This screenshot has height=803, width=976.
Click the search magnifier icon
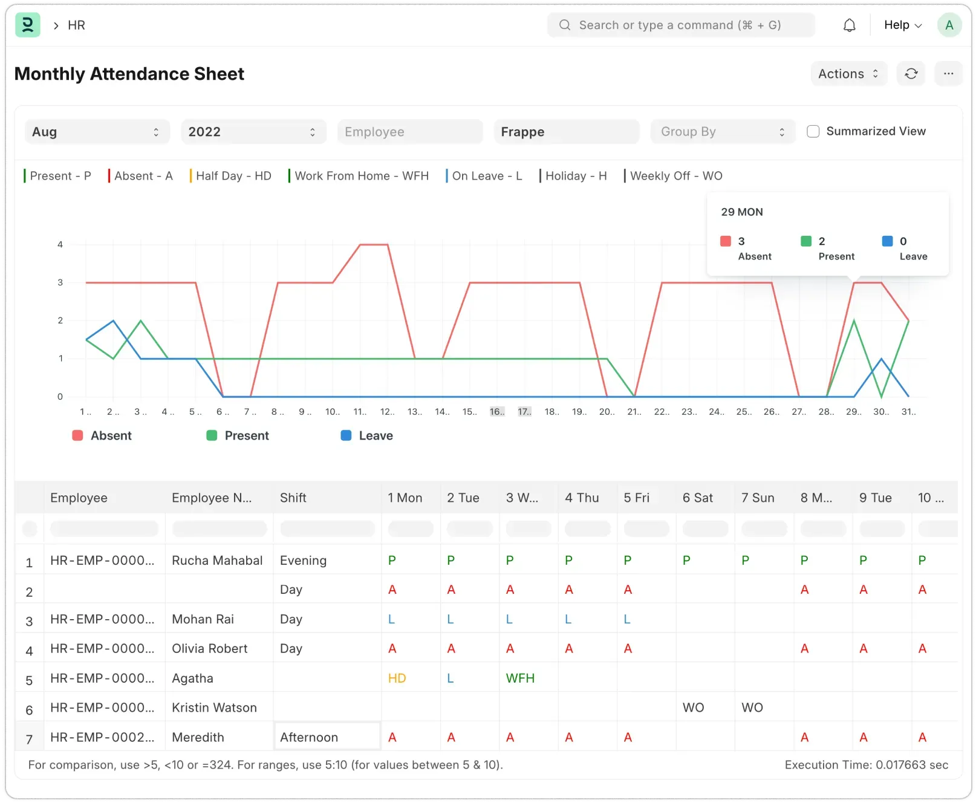coord(564,25)
